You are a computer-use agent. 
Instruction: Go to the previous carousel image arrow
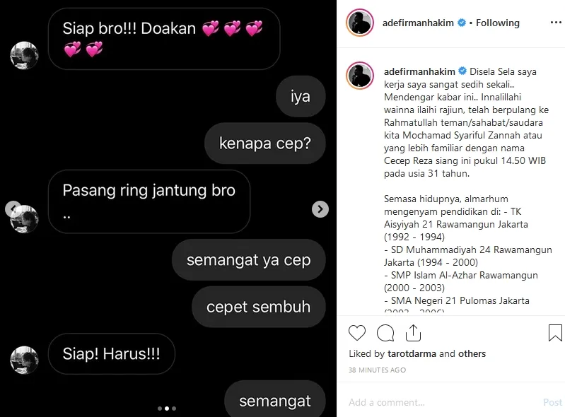(13, 209)
